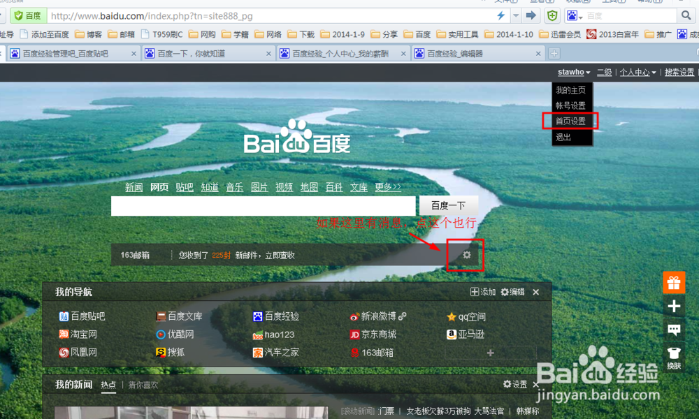The height and width of the screenshot is (419, 699).
Task: Click the Baidu search input box
Action: click(263, 206)
